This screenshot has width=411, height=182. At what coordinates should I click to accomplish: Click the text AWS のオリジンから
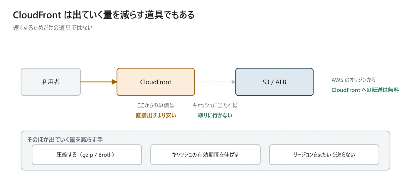353,80
